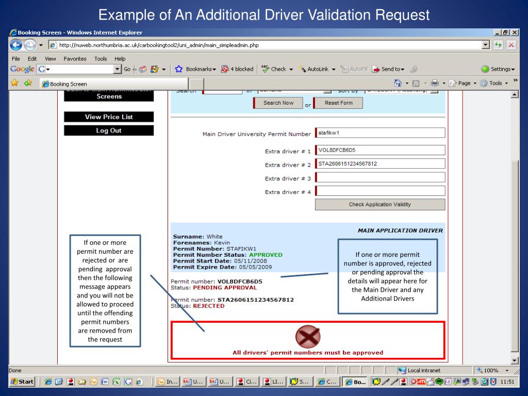
Task: Click the popup blocker '4 blocked' icon
Action: 225,69
